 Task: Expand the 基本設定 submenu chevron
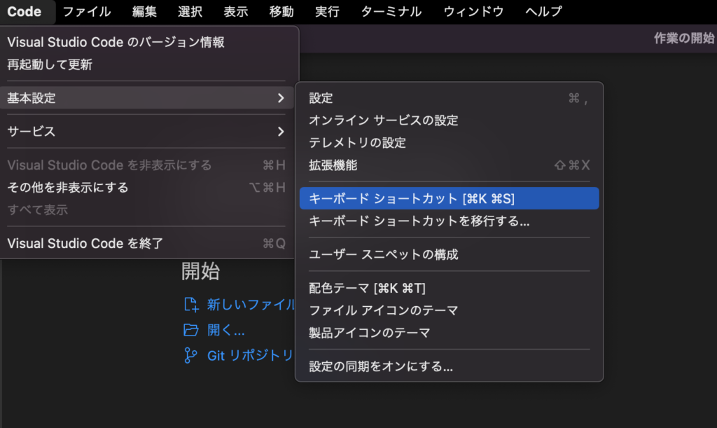click(x=281, y=98)
